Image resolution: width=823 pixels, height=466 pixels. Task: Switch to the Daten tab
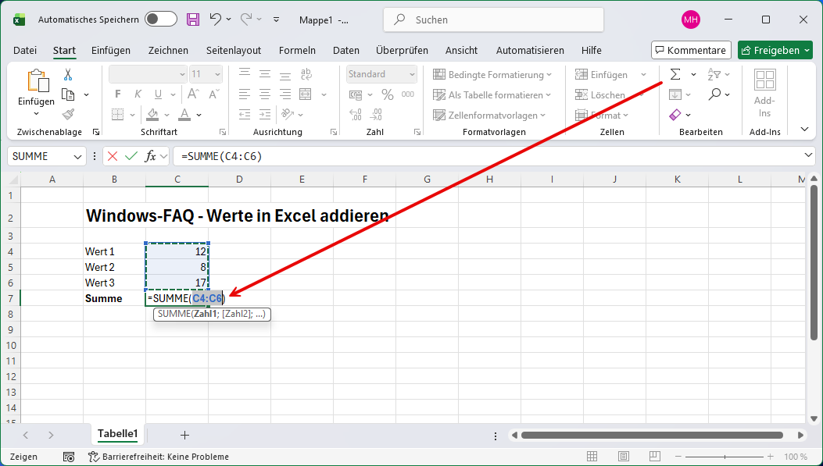346,50
